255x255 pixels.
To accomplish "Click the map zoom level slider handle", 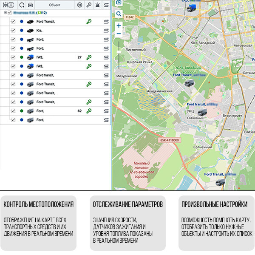I will coord(119,53).
